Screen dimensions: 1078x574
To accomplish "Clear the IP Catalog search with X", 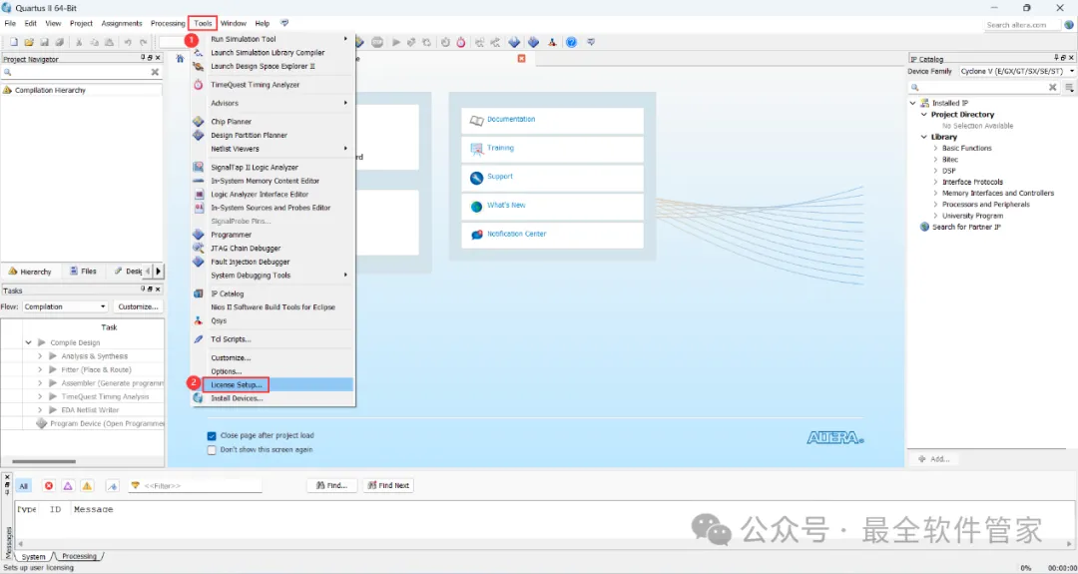I will [x=1053, y=87].
